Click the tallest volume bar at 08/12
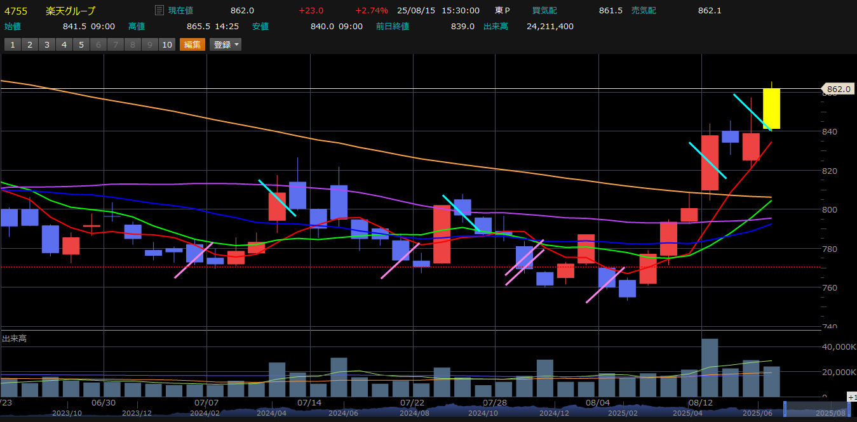857x422 pixels. 710,367
